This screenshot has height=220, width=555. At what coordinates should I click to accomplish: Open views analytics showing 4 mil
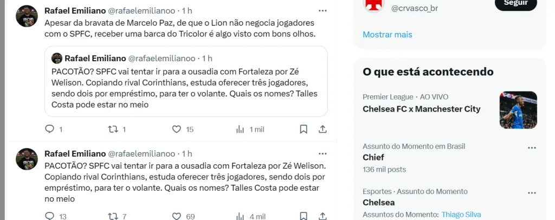240,216
